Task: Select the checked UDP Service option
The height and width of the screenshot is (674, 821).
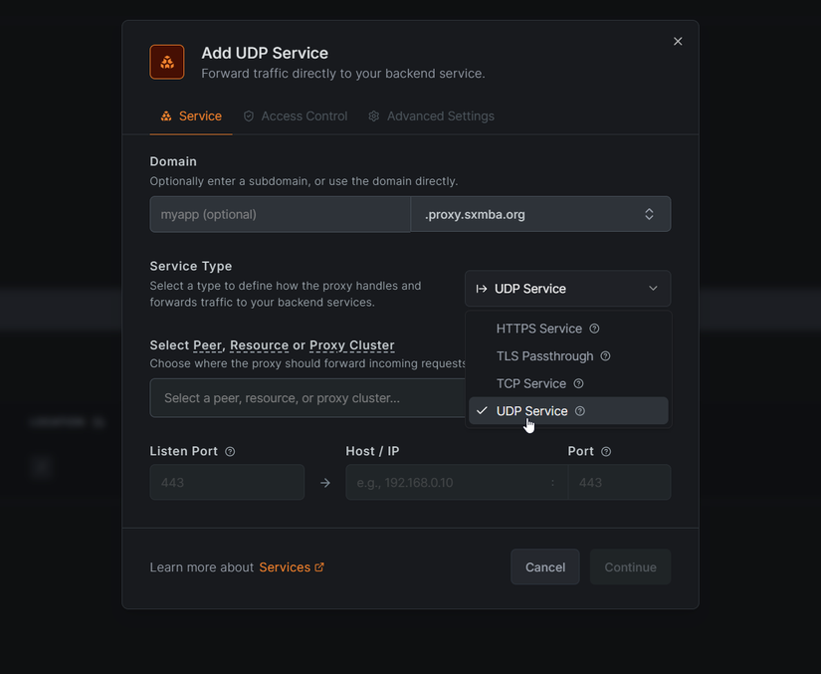Action: click(x=568, y=411)
